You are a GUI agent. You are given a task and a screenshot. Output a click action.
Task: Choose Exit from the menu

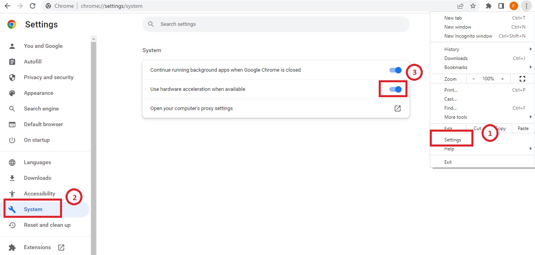pyautogui.click(x=482, y=162)
